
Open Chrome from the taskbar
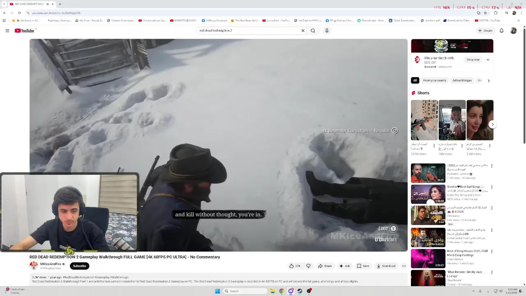(x=281, y=291)
